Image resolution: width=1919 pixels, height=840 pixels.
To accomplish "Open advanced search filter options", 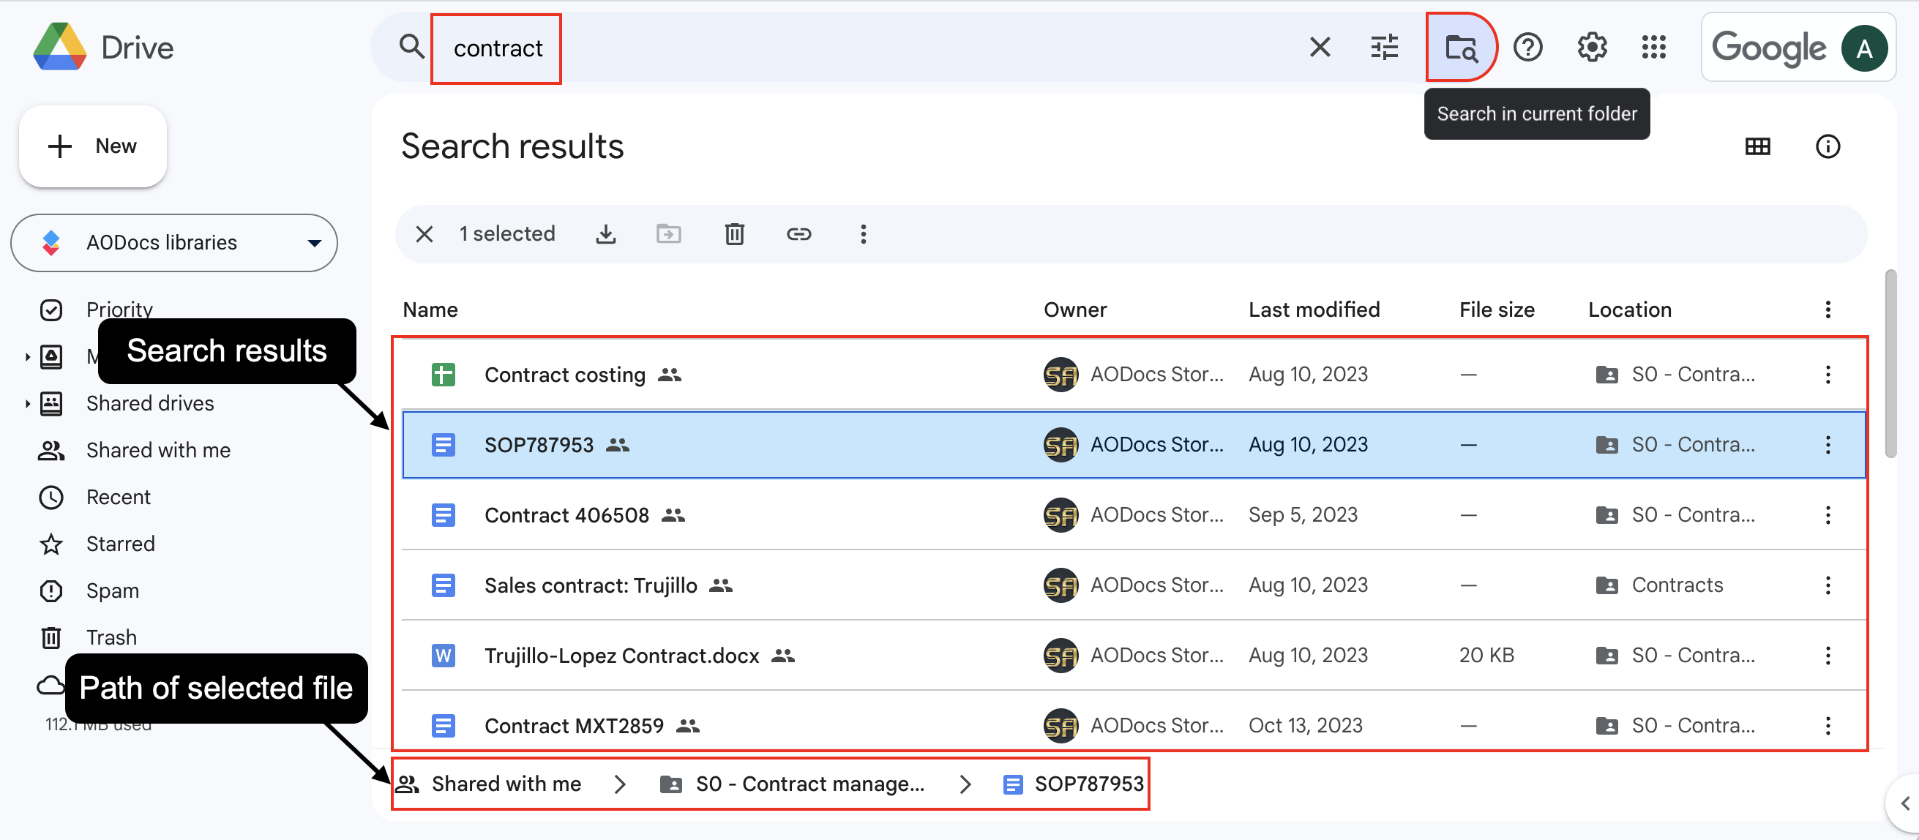I will (x=1384, y=47).
